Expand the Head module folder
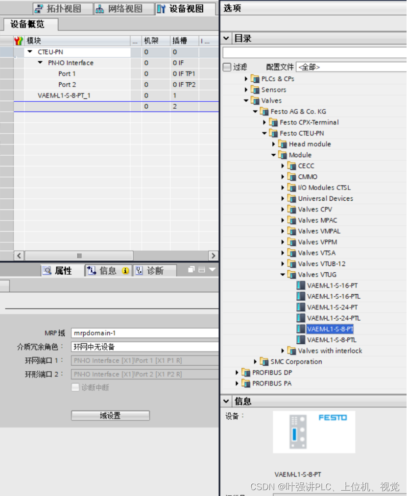 (x=273, y=144)
